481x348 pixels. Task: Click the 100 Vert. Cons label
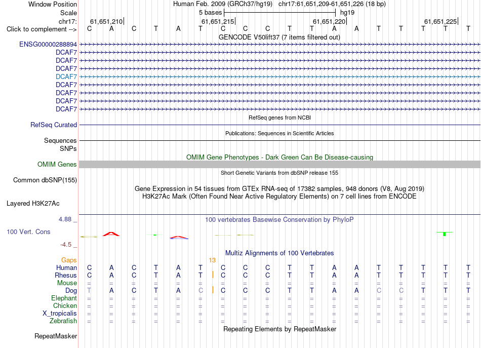coord(28,231)
